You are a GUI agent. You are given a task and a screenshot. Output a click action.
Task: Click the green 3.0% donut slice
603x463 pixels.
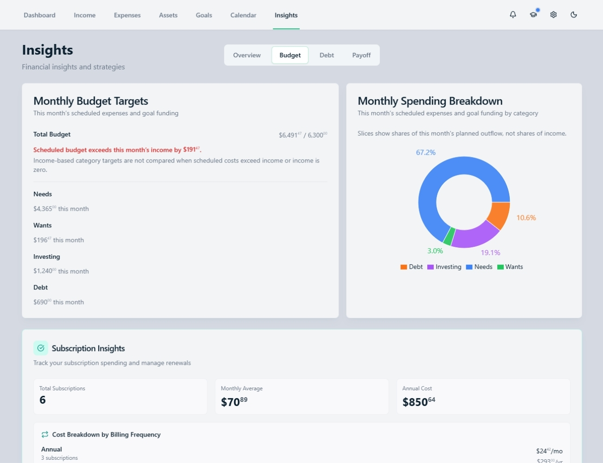coord(449,236)
